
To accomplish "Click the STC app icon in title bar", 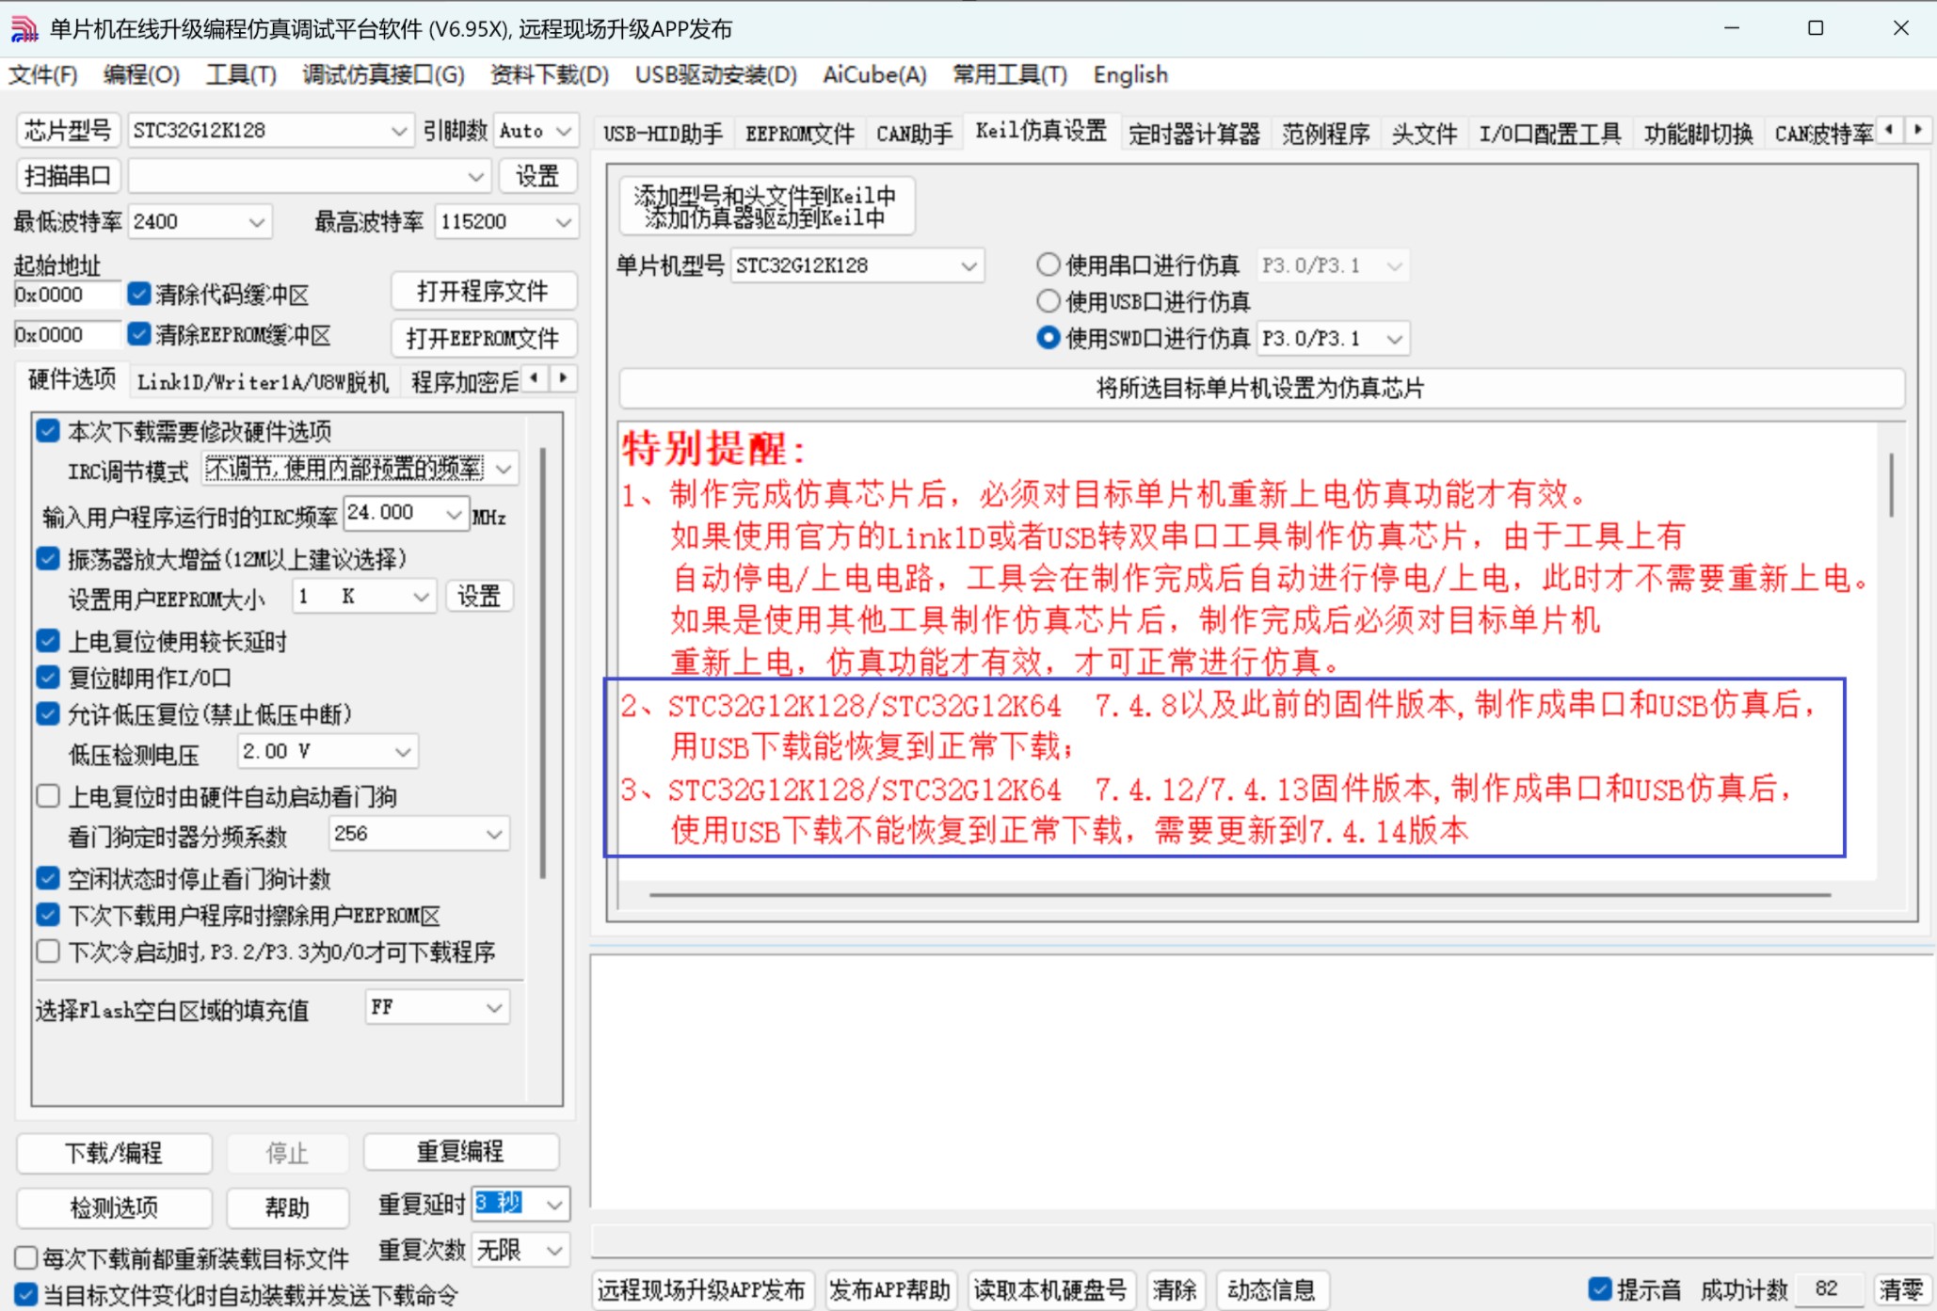I will [24, 28].
